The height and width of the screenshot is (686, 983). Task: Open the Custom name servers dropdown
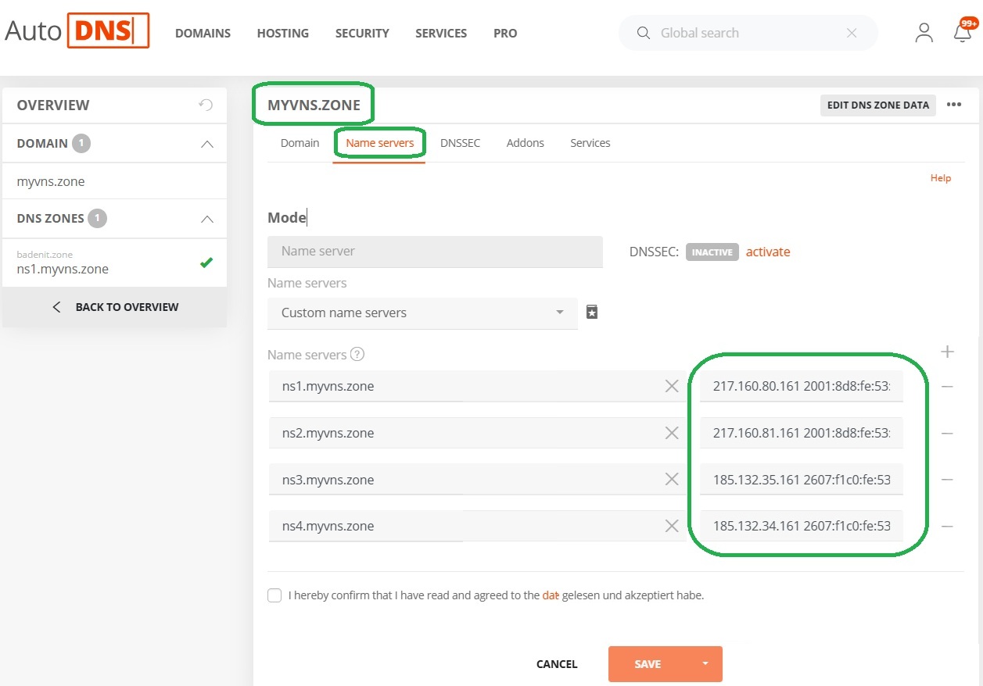click(x=422, y=313)
